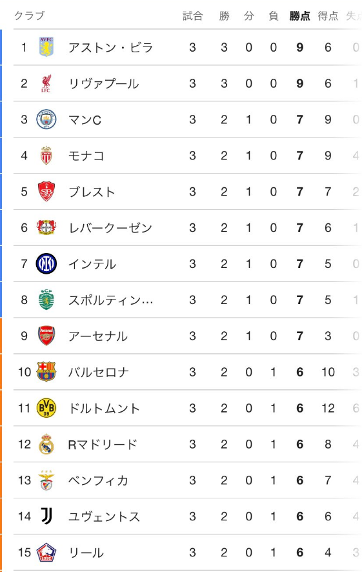362x572 pixels.
Task: Click the 得点 column header
Action: (x=328, y=15)
